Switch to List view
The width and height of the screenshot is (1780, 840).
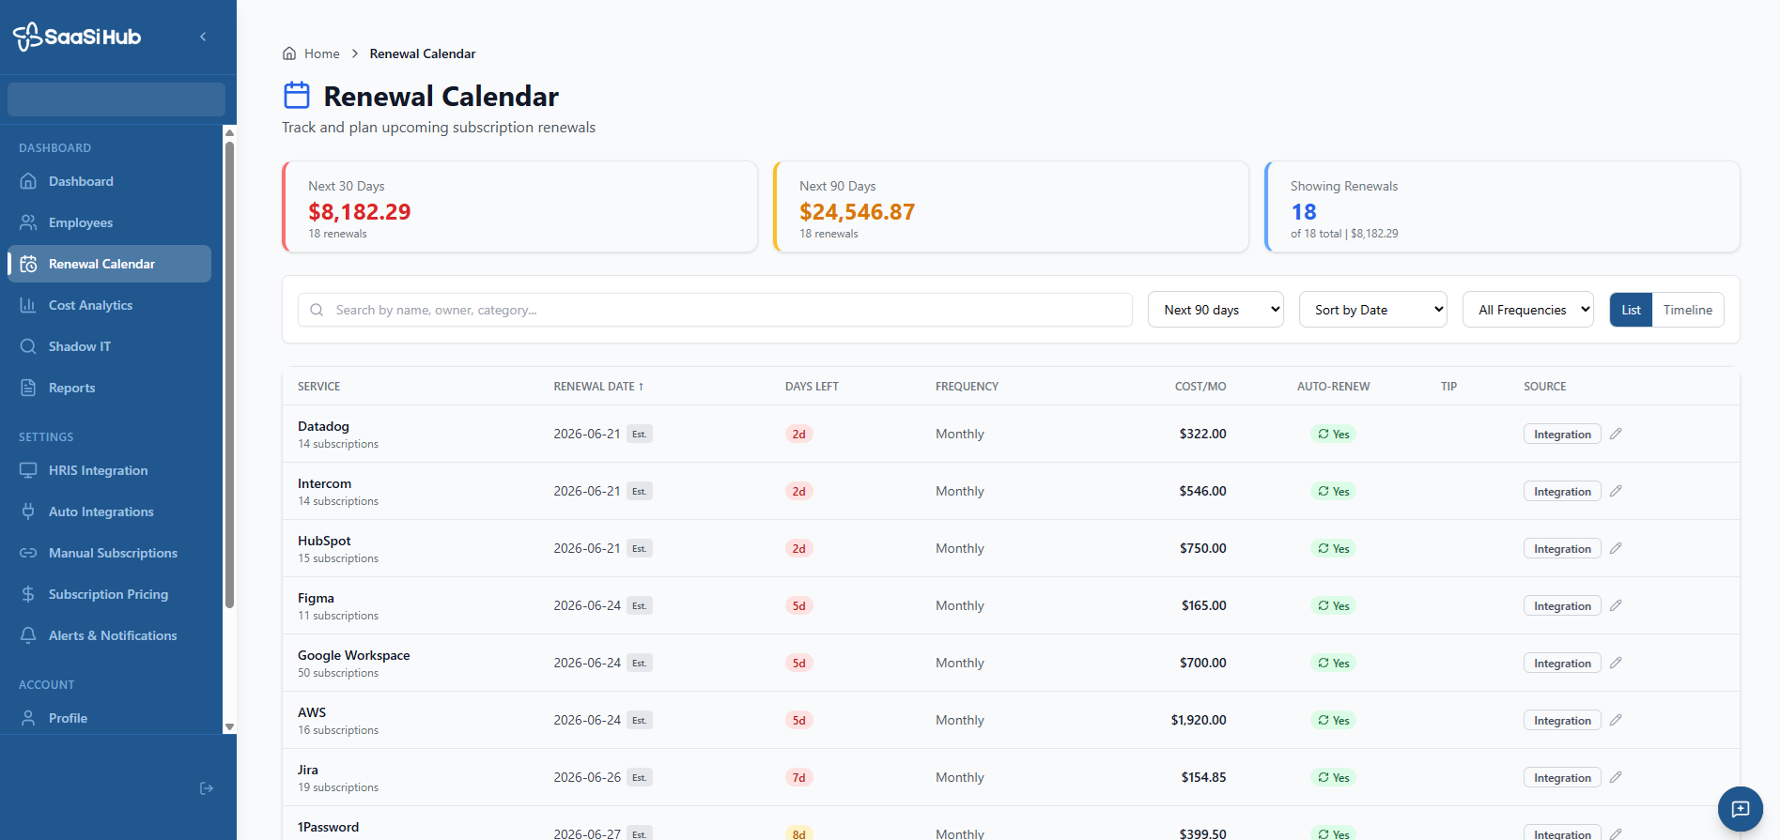coord(1631,310)
